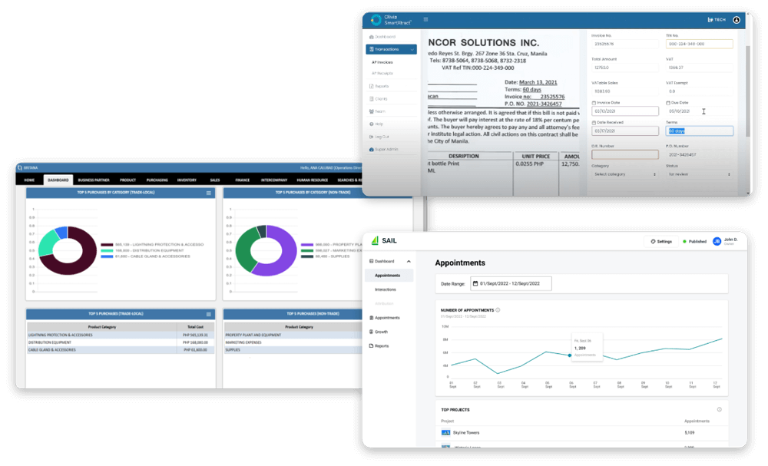Click the TECH logo in SmartXtract header
This screenshot has height=466, width=768.
pos(717,20)
